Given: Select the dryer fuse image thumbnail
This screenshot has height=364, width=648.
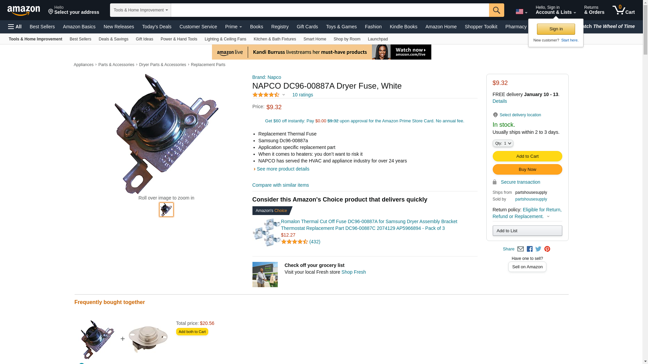Looking at the screenshot, I should pyautogui.click(x=166, y=210).
